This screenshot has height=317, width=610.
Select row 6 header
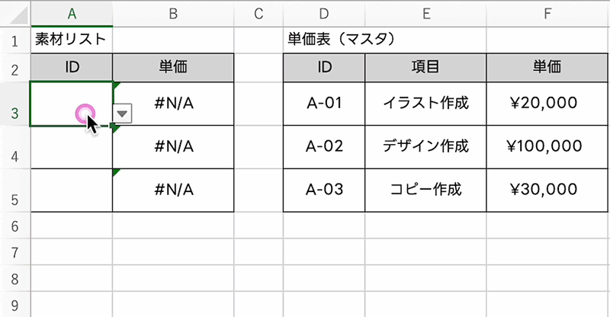[x=14, y=226]
